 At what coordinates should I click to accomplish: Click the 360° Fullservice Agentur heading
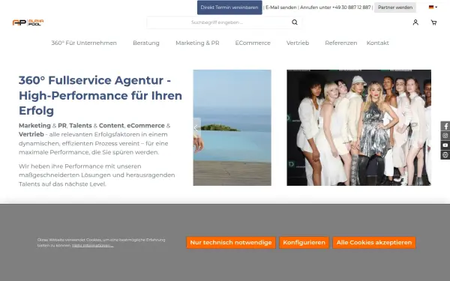click(x=100, y=95)
